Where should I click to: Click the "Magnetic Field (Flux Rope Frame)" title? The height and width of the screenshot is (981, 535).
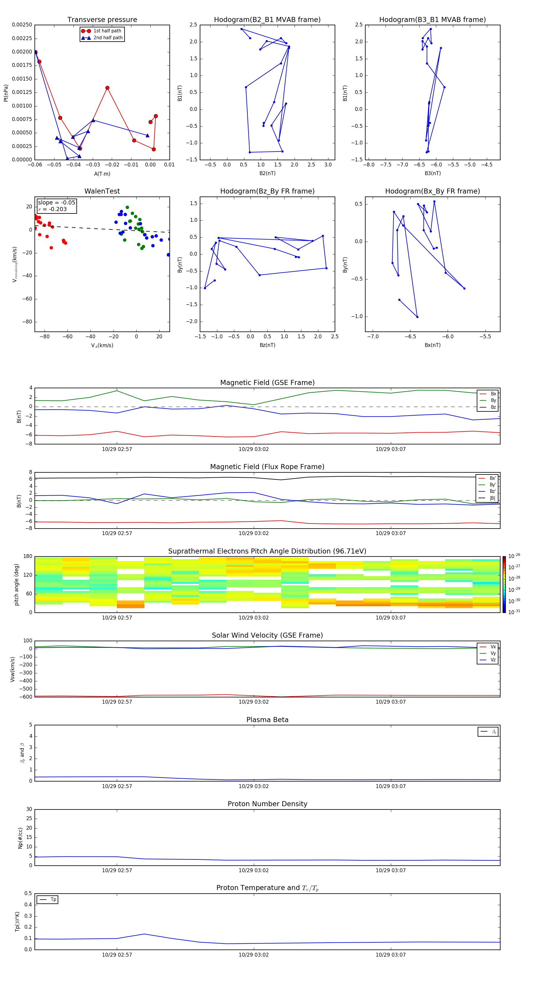[x=267, y=467]
